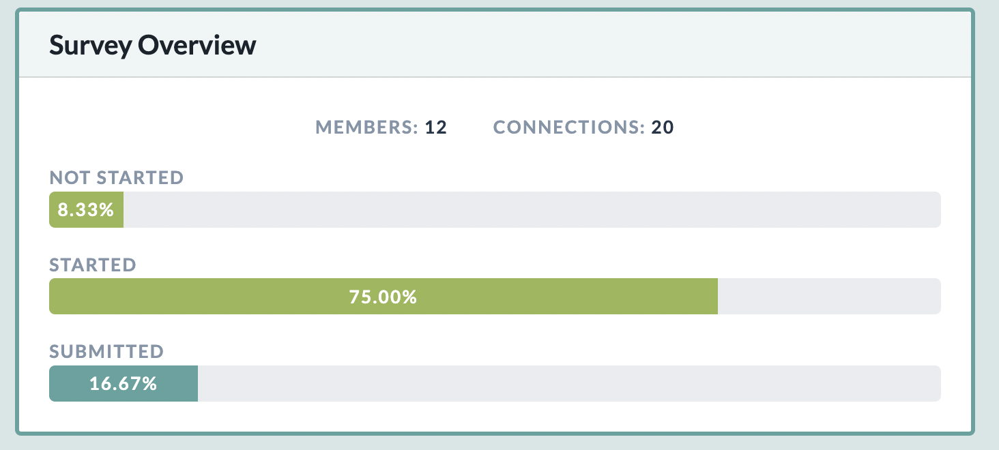Viewport: 999px width, 450px height.
Task: Click the 75.00% percentage text
Action: click(x=383, y=297)
